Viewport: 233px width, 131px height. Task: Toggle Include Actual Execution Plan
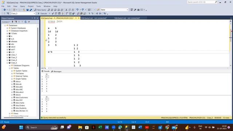tap(67, 13)
